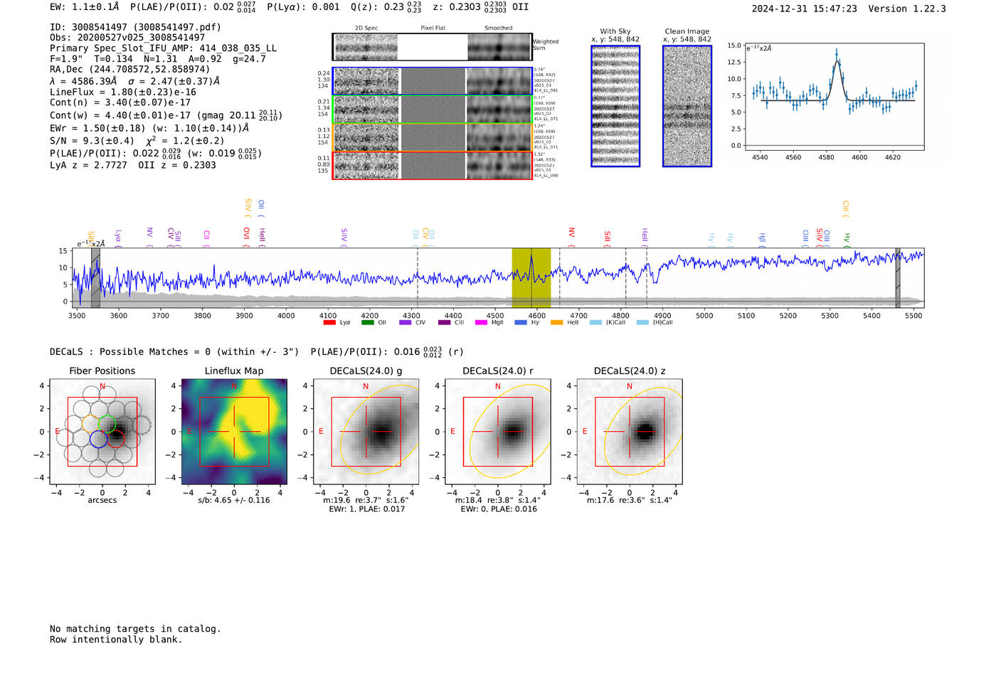Click the blue Hγ legend swatch
Viewport: 996px width, 678px height.
click(x=521, y=323)
